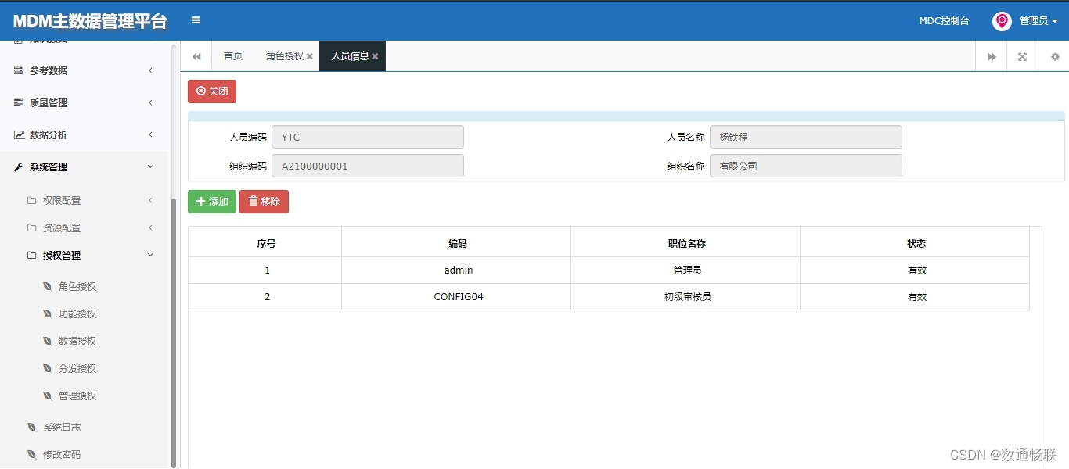The image size is (1069, 469).
Task: Open the 管理员 user dropdown
Action: click(x=1038, y=21)
